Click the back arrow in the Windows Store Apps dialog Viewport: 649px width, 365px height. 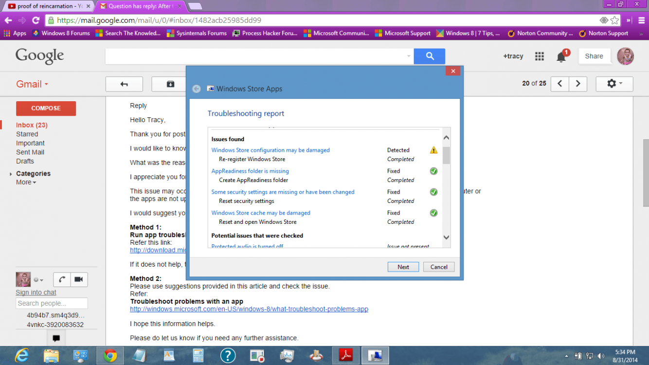coord(197,89)
